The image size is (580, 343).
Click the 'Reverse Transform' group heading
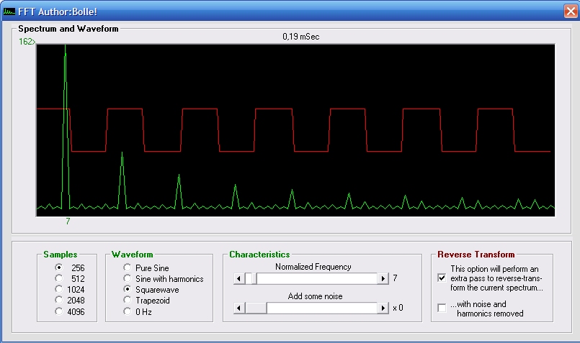point(476,255)
